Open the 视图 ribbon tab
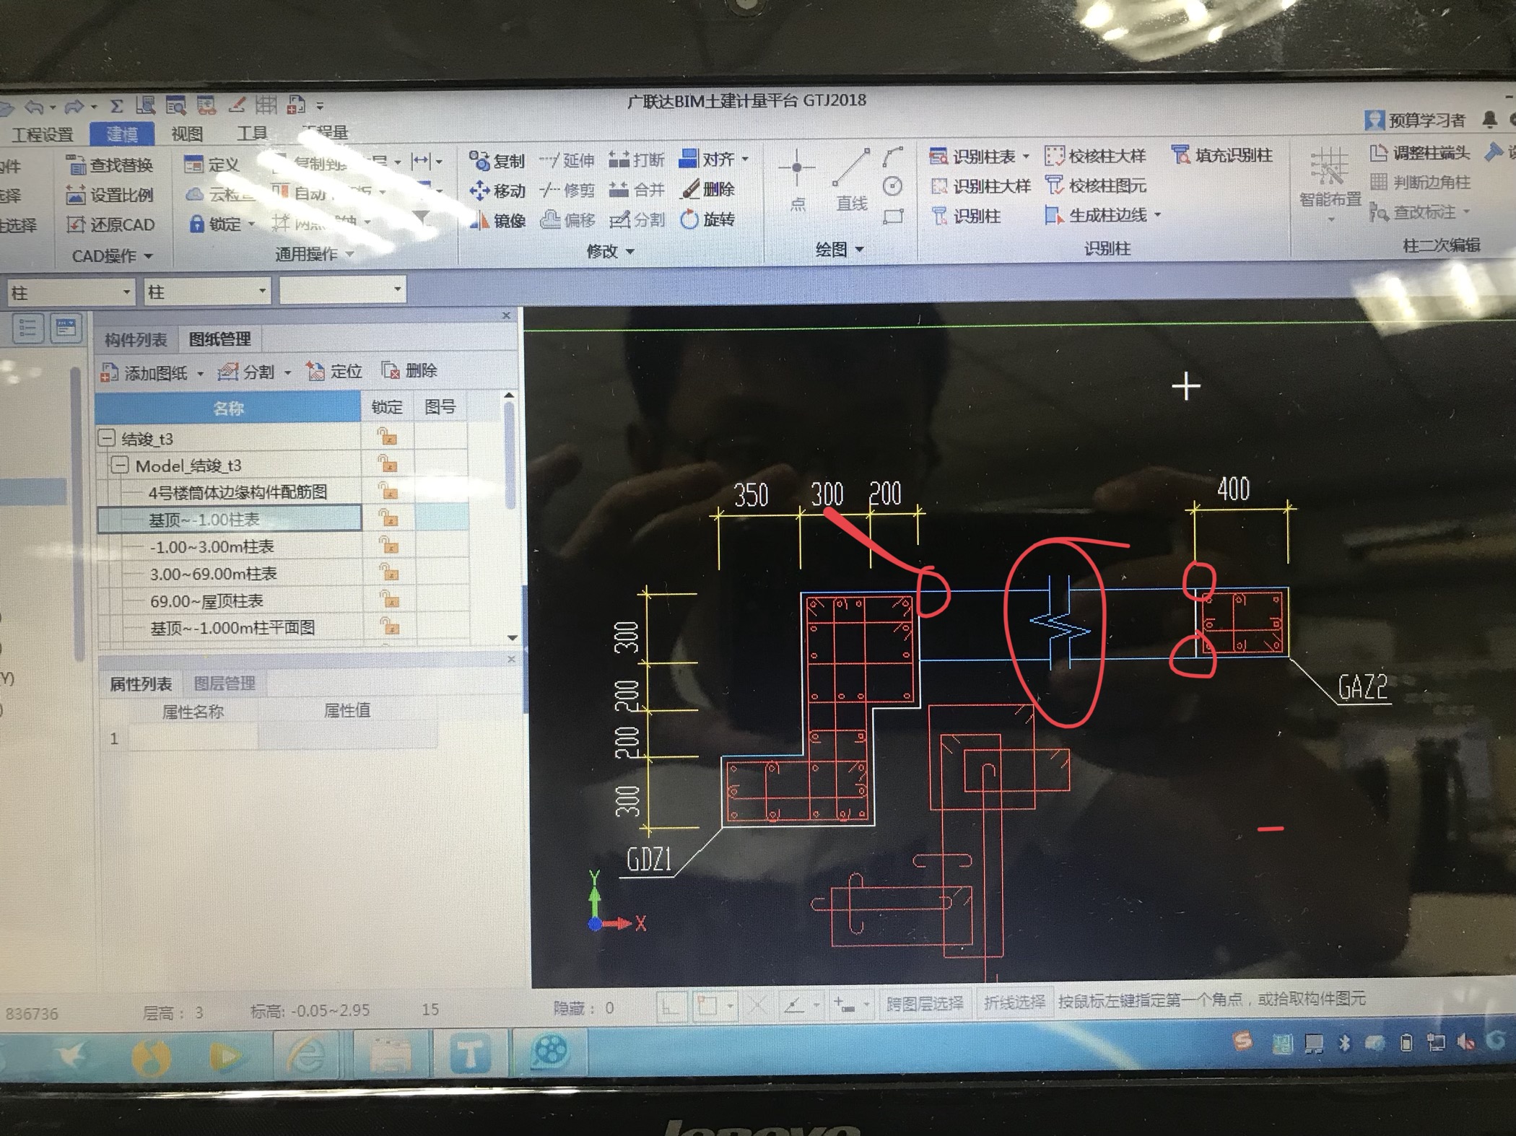Screen dimensions: 1516x1136 click(187, 134)
